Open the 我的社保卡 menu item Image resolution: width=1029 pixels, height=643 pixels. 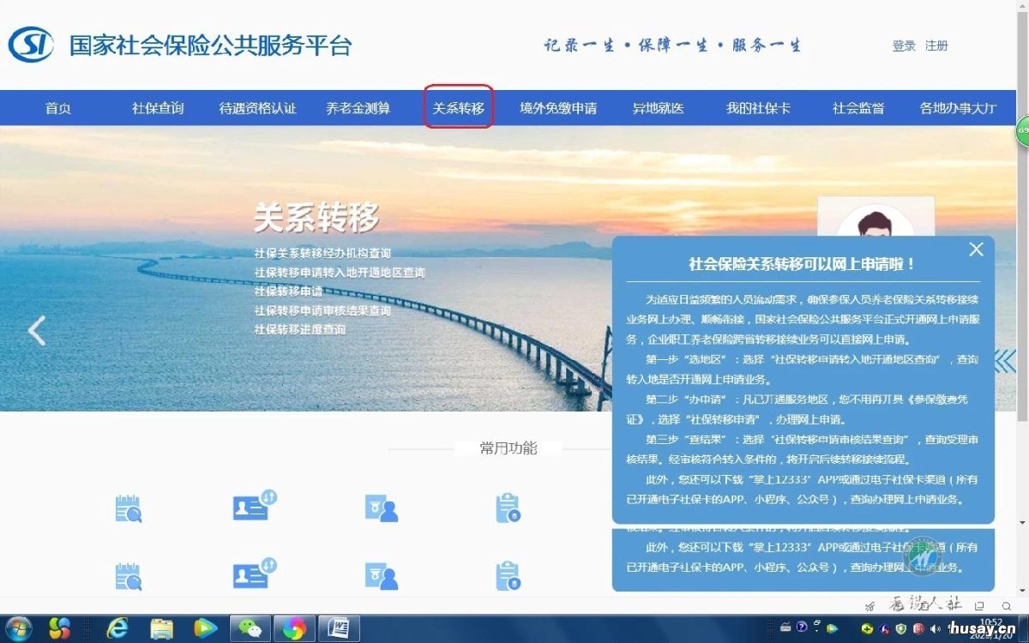(758, 107)
